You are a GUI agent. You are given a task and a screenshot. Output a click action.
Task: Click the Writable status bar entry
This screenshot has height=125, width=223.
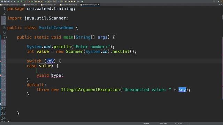click(146, 123)
